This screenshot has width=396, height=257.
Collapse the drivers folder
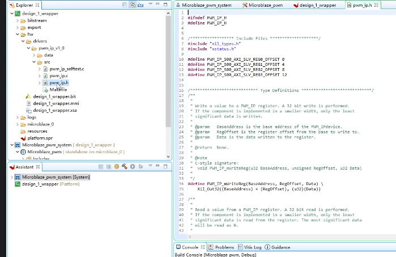23,41
